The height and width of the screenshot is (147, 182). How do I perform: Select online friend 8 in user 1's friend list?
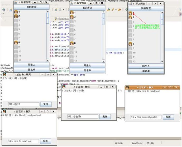coord(16,42)
